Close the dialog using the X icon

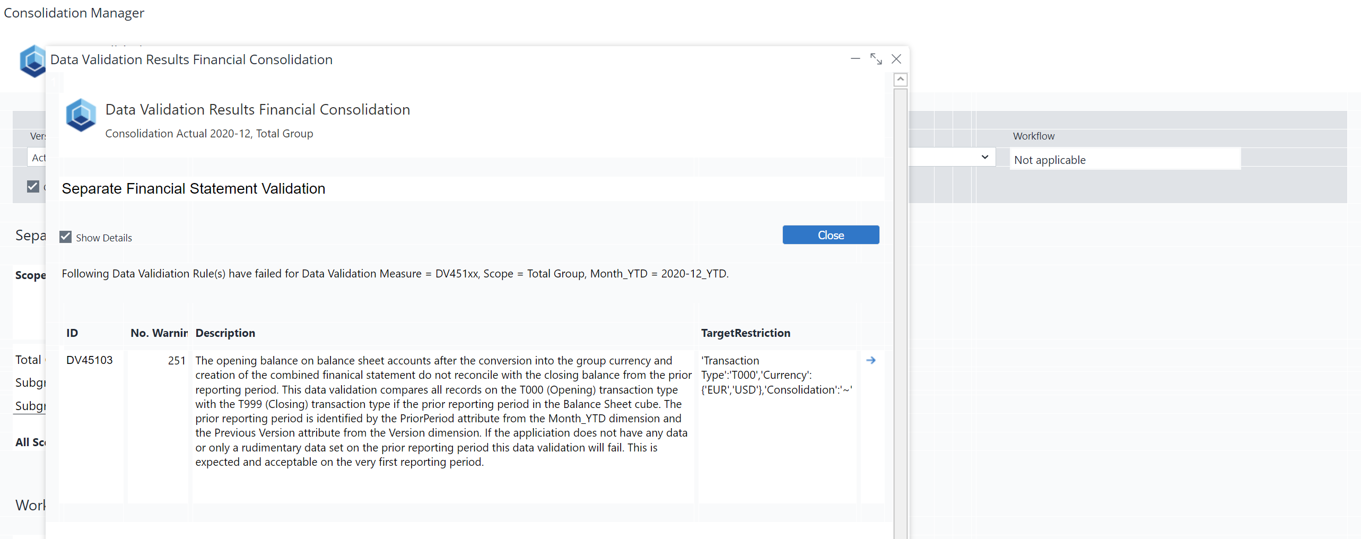(x=896, y=59)
